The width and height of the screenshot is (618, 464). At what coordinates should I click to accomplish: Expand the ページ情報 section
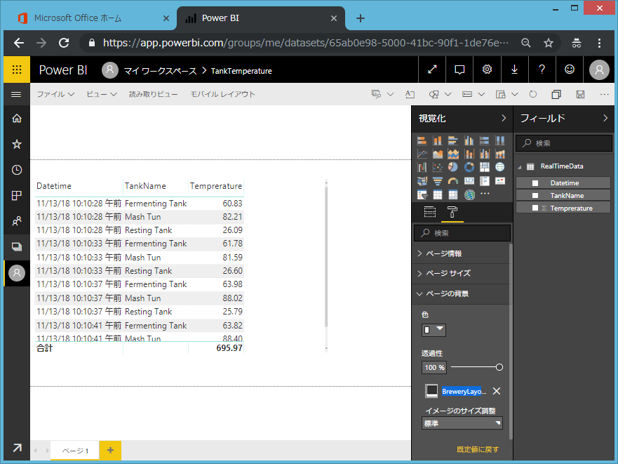click(x=461, y=253)
